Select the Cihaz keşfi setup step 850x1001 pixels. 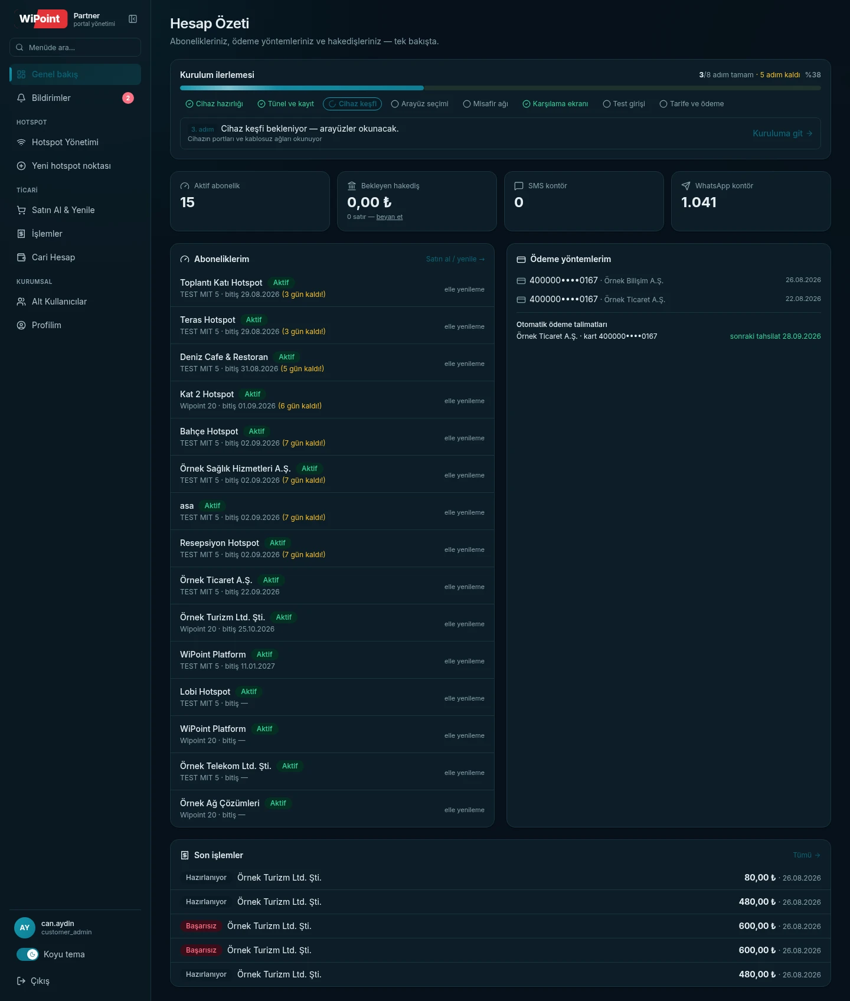click(x=352, y=104)
